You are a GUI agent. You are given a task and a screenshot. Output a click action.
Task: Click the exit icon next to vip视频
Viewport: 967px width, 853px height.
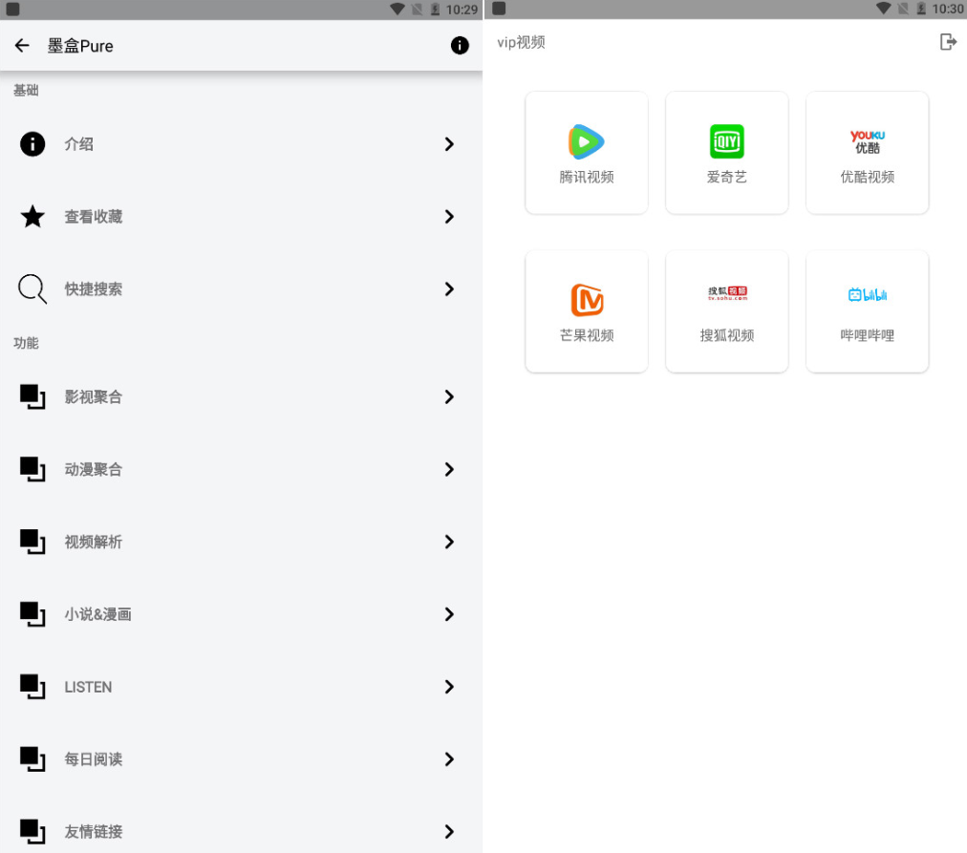(x=947, y=42)
